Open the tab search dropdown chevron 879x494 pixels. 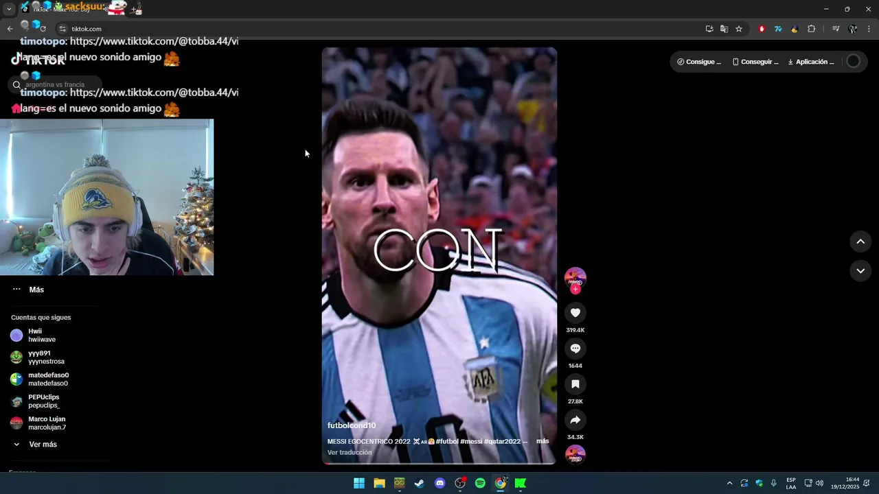click(9, 9)
